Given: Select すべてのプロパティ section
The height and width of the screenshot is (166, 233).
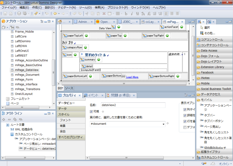Looking at the screenshot, I should click(x=71, y=137).
